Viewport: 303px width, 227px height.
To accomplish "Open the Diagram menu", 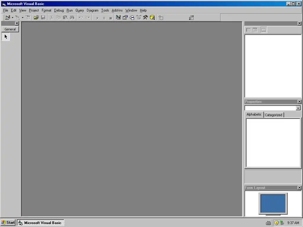I will pos(92,10).
